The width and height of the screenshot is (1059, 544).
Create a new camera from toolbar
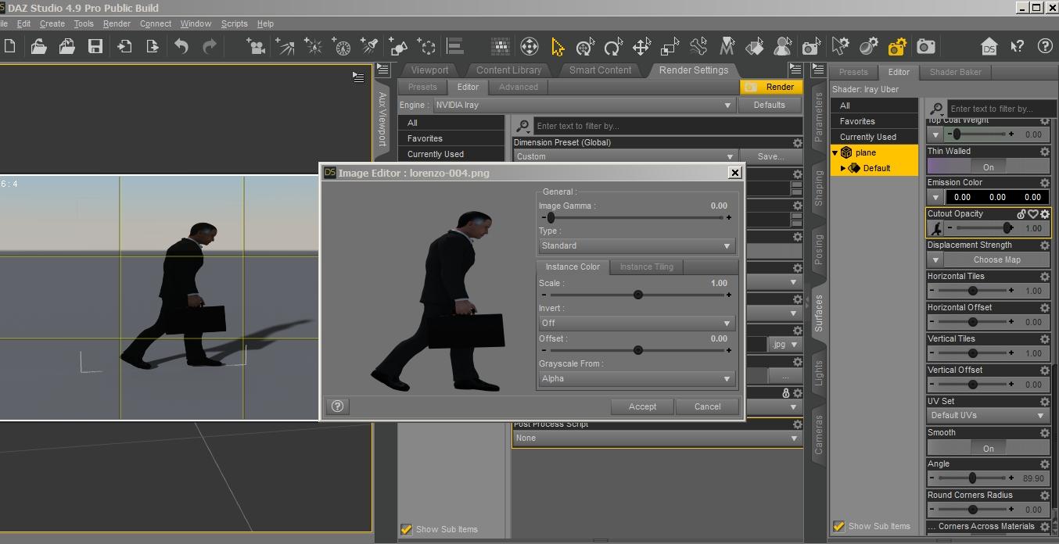point(255,47)
